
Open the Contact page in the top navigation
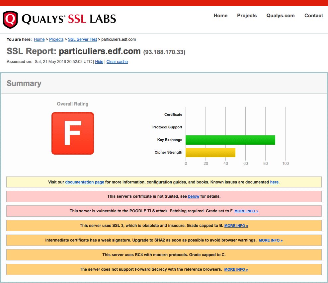pos(314,16)
